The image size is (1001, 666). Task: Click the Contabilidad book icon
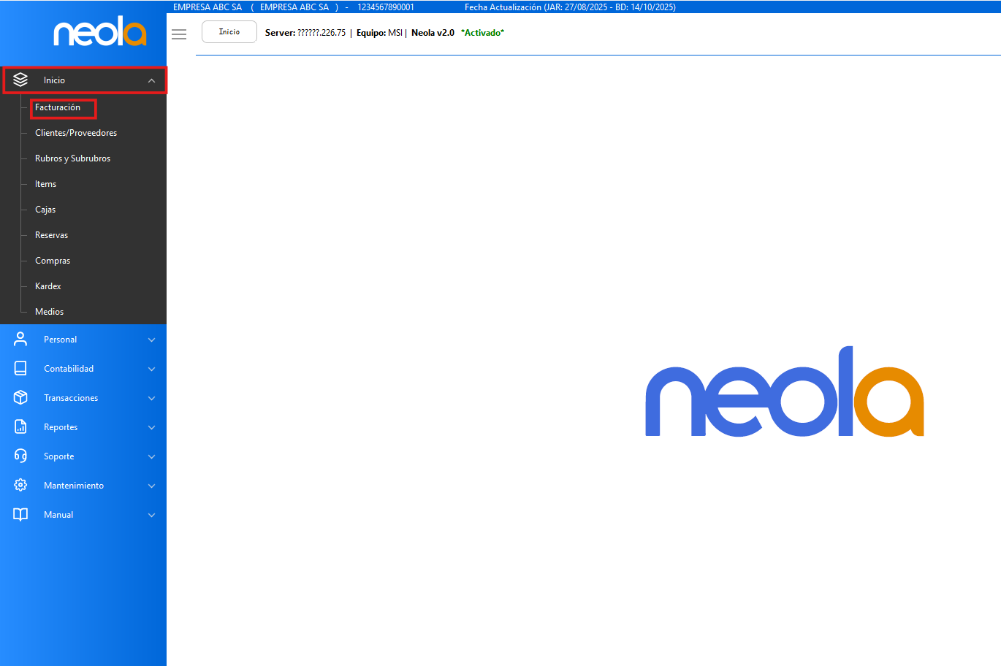click(20, 368)
